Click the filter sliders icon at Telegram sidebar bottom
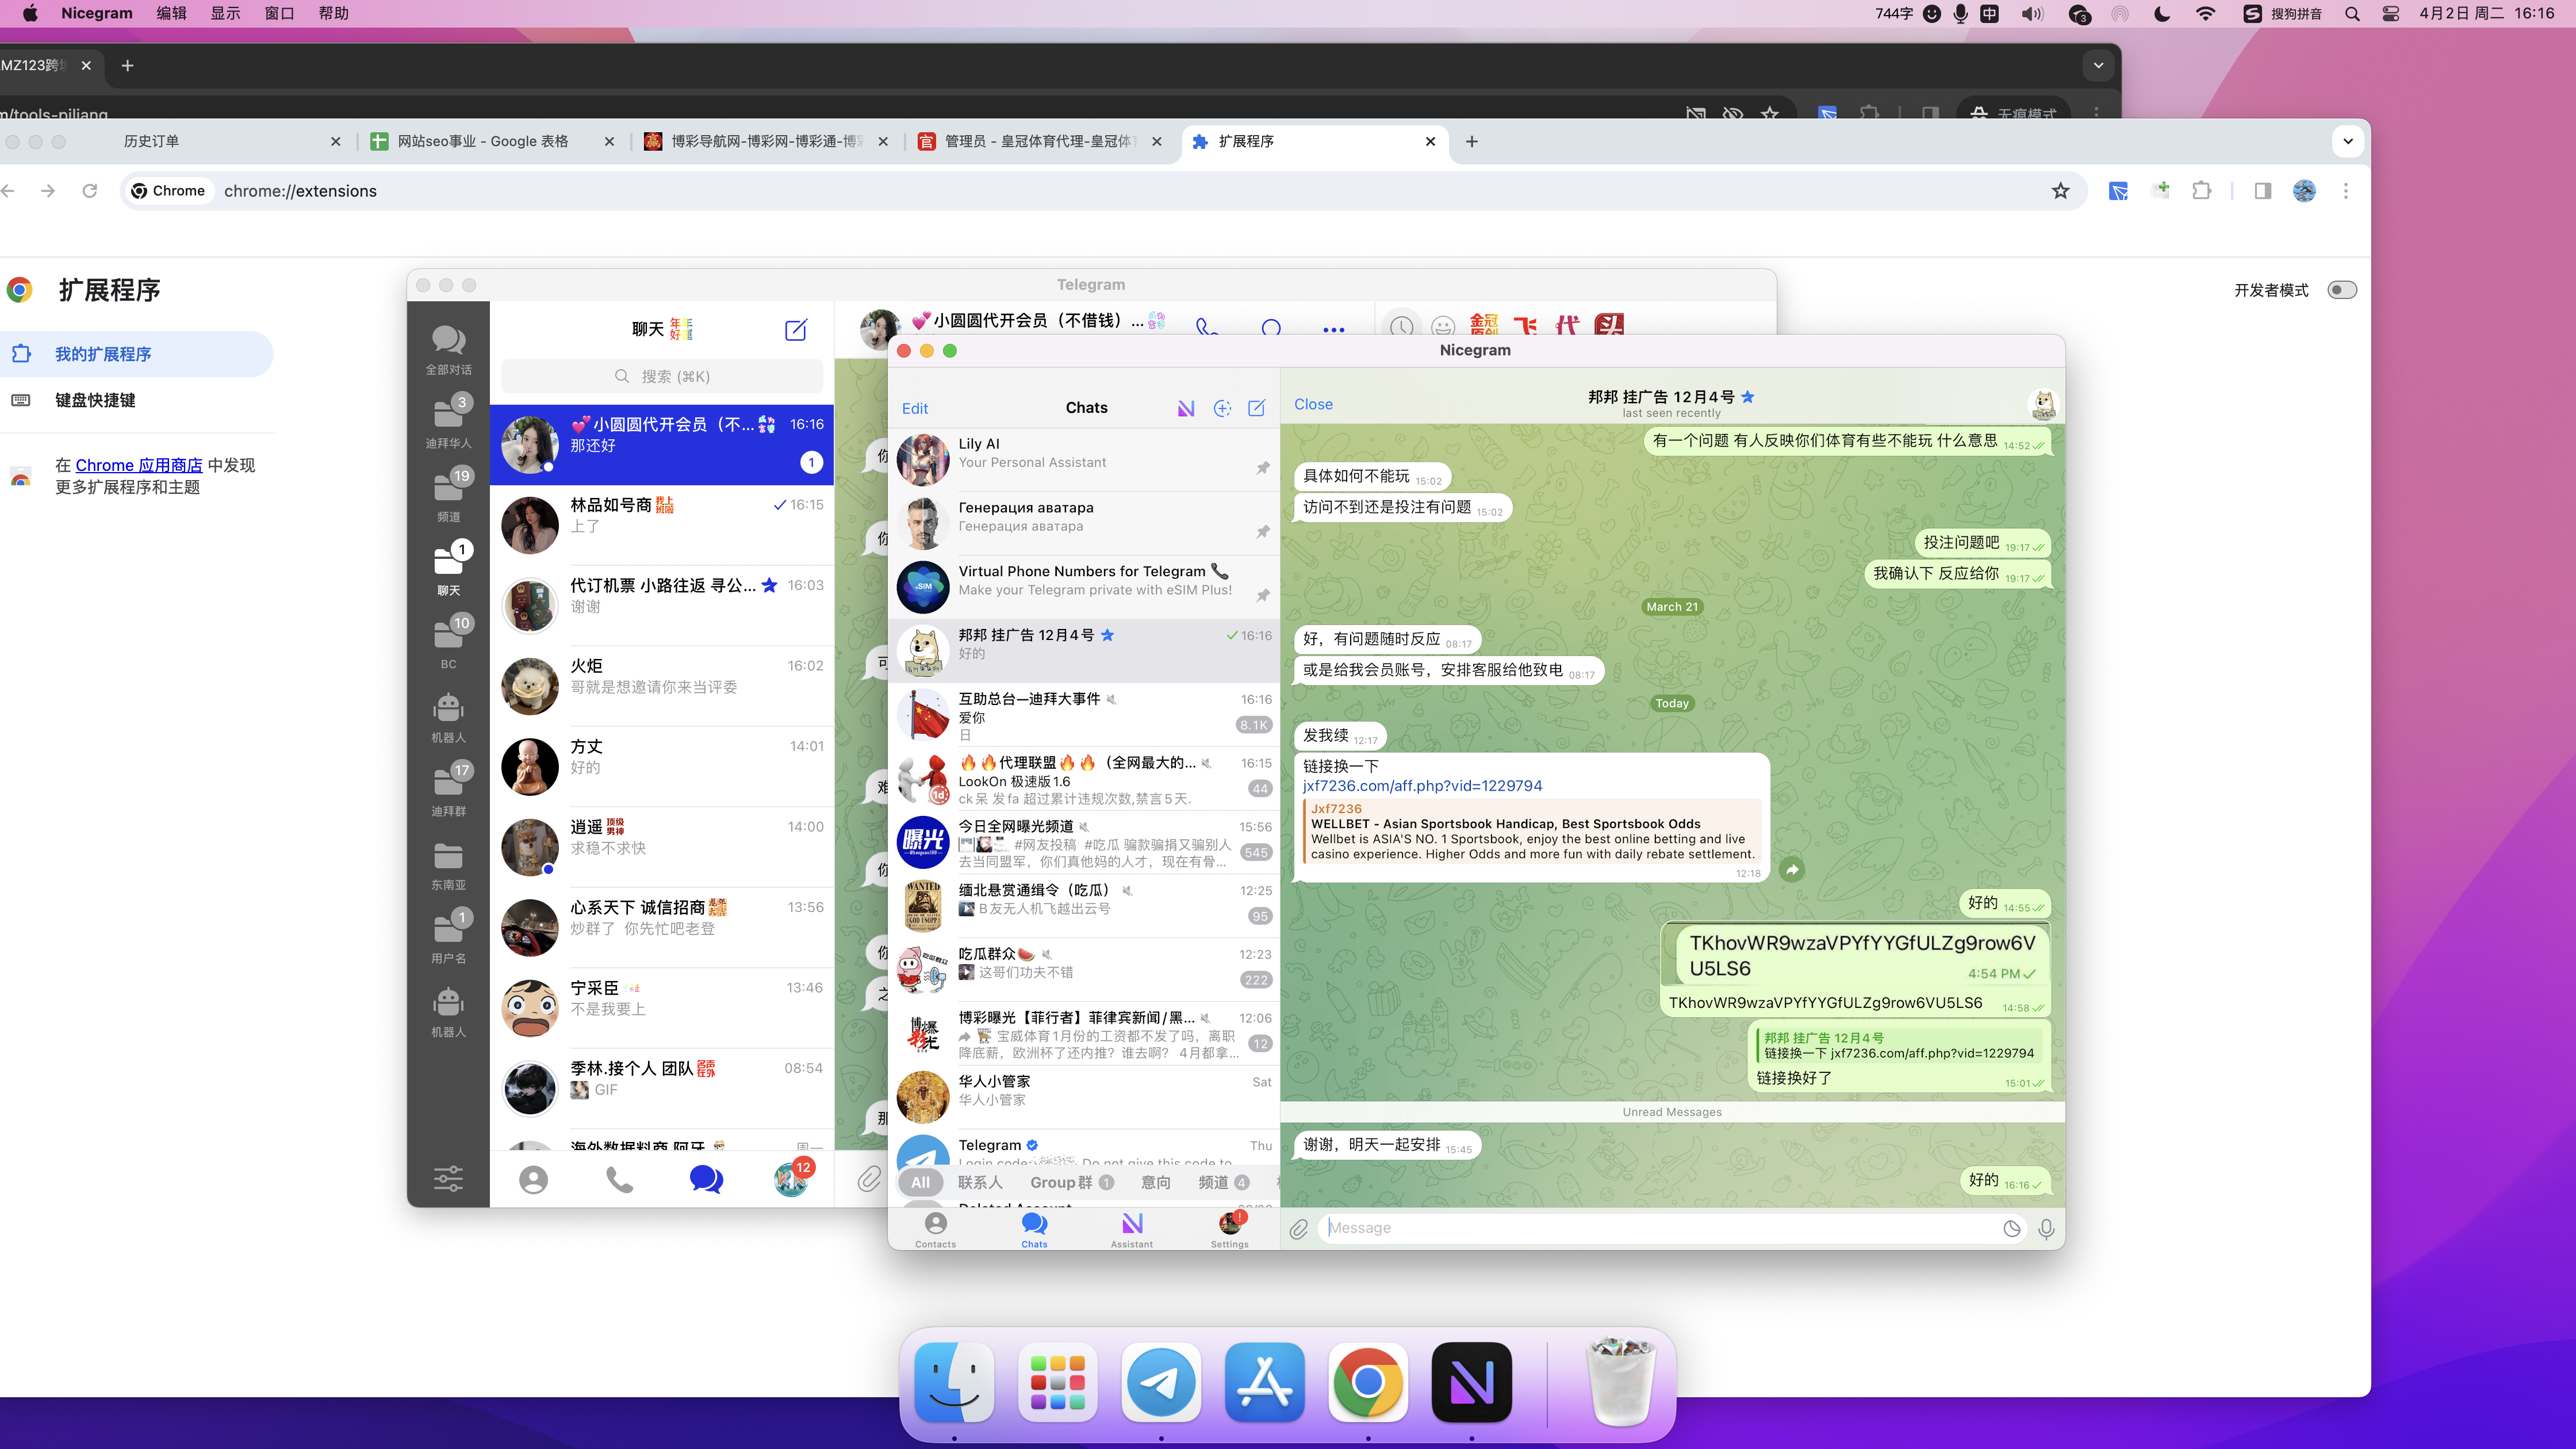Image resolution: width=2576 pixels, height=1449 pixels. [448, 1179]
